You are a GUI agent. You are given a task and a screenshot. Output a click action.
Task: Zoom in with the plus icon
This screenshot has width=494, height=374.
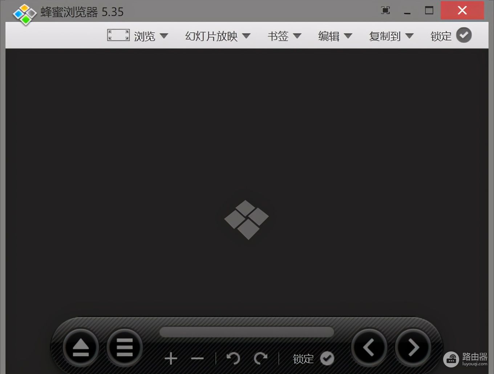171,359
